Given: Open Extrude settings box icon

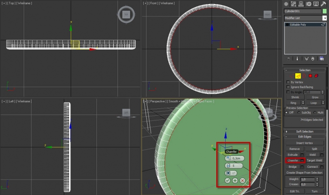Looking at the screenshot, I should (302, 155).
